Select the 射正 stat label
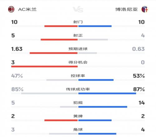The width and height of the screenshot is (156, 137). [x=78, y=35]
